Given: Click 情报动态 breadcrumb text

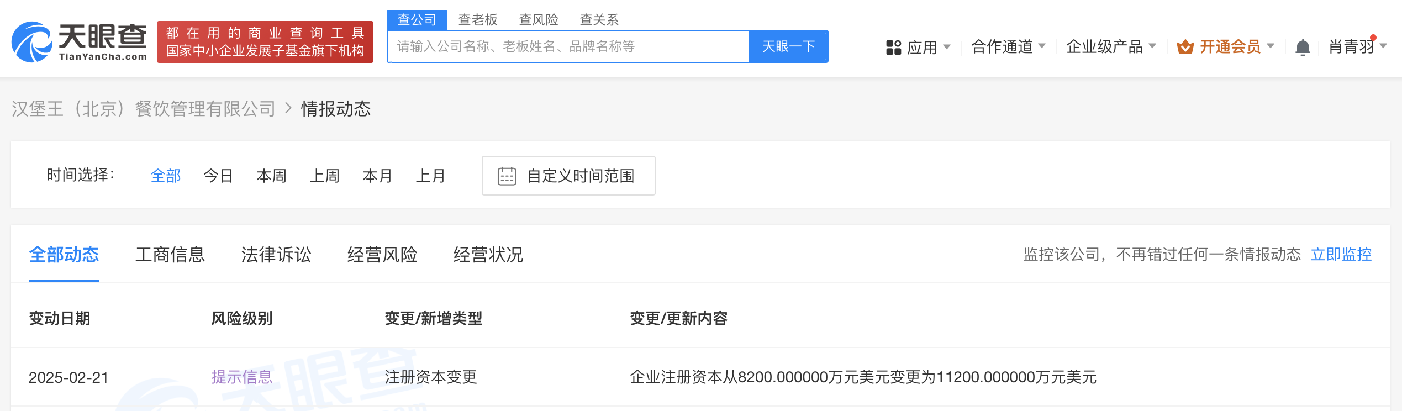Looking at the screenshot, I should [336, 109].
